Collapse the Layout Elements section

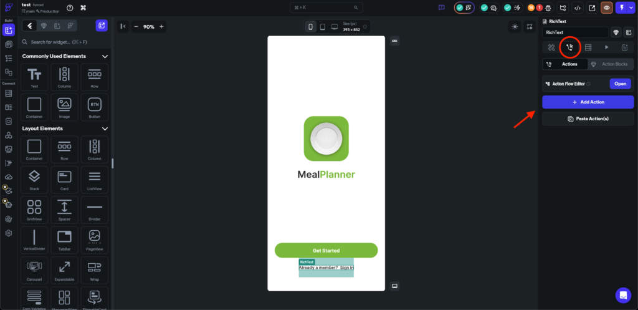point(105,128)
